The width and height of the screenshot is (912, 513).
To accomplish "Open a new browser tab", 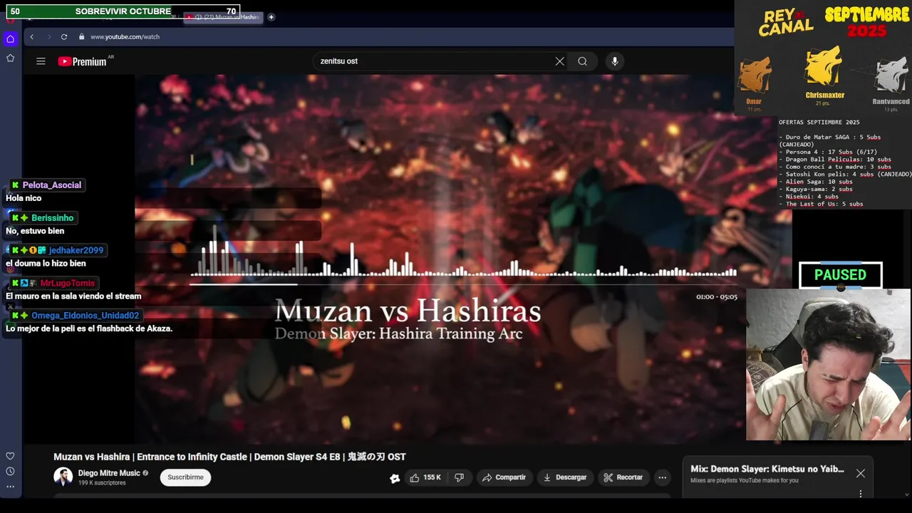I will click(271, 17).
